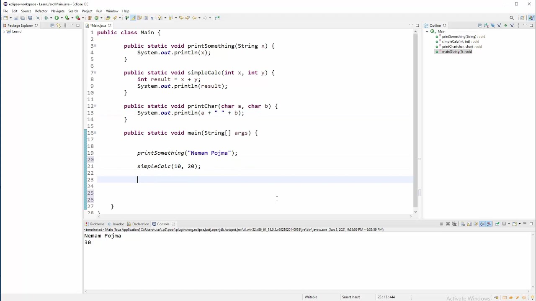Click Pin Console icon

[497, 224]
